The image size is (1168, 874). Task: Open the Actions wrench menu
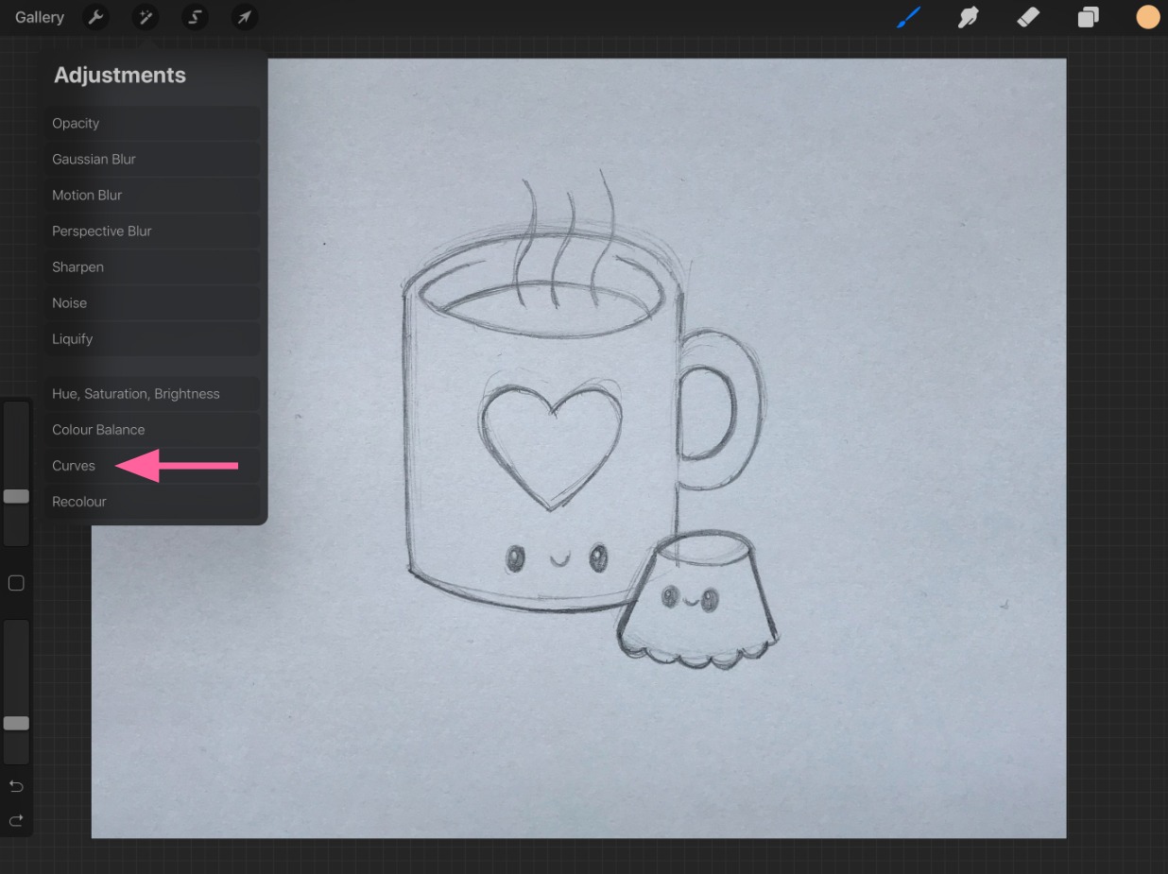[x=95, y=17]
